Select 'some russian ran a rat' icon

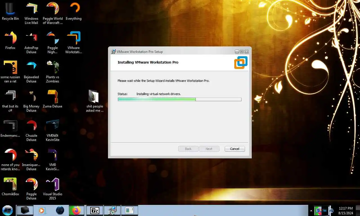point(10,72)
